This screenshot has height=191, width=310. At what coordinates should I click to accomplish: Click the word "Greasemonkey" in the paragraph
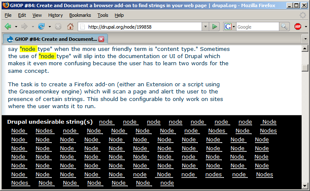(39, 92)
